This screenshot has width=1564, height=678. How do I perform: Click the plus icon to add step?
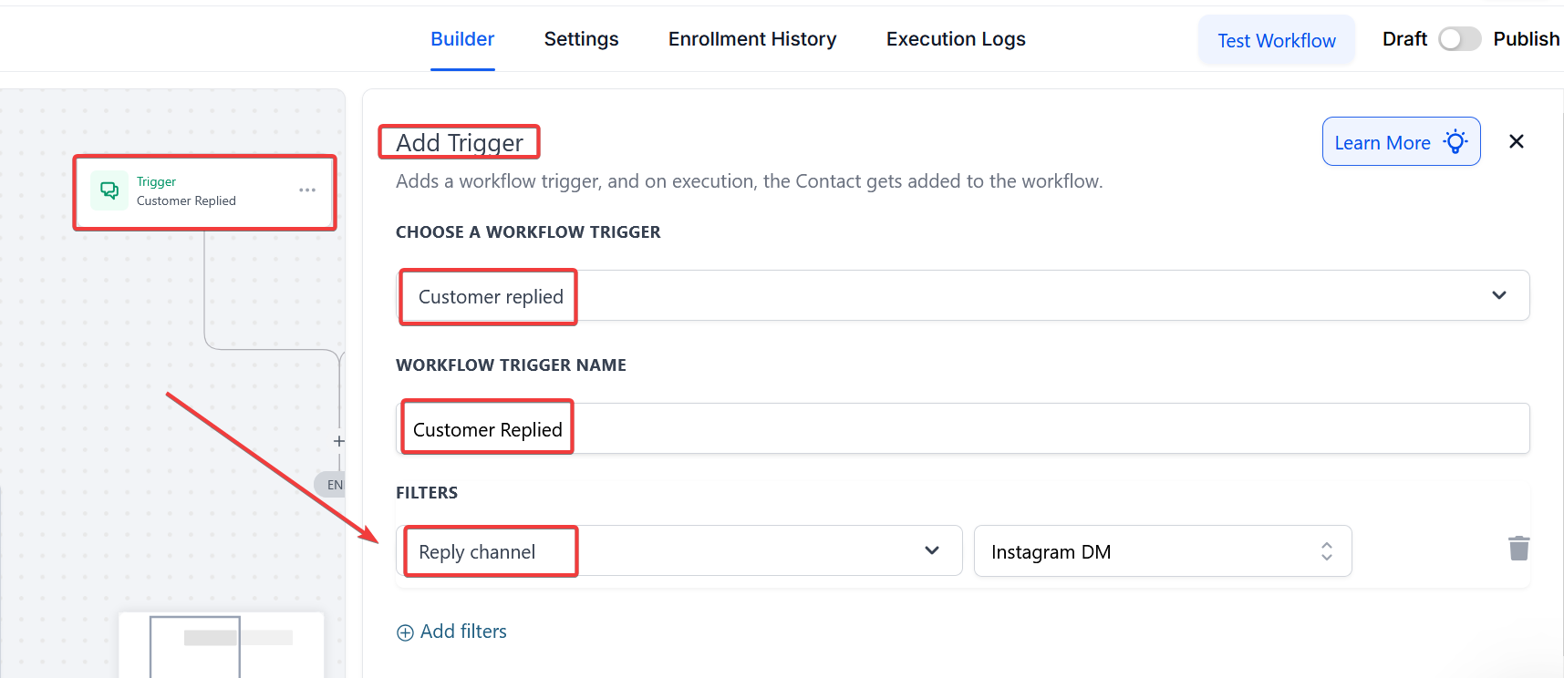(339, 441)
